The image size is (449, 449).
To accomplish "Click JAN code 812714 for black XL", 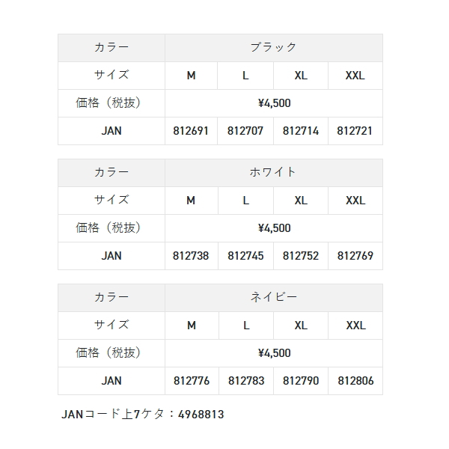I will click(x=301, y=131).
